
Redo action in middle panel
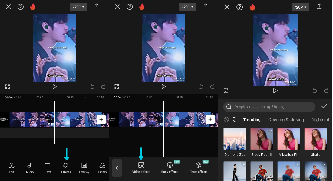(x=212, y=87)
